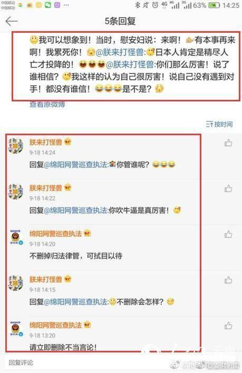Viewport: 242px width, 373px height.
Task: Open the 查看原微博 link
Action: 47,105
